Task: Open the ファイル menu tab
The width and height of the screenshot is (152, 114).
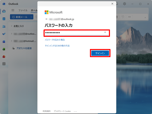Action: coord(23,10)
